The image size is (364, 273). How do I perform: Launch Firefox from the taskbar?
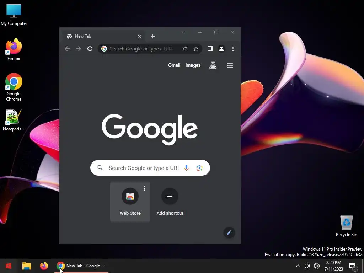44,266
